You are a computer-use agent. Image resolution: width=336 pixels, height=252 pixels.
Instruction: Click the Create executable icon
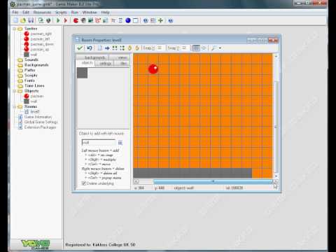pyautogui.click(x=41, y=20)
